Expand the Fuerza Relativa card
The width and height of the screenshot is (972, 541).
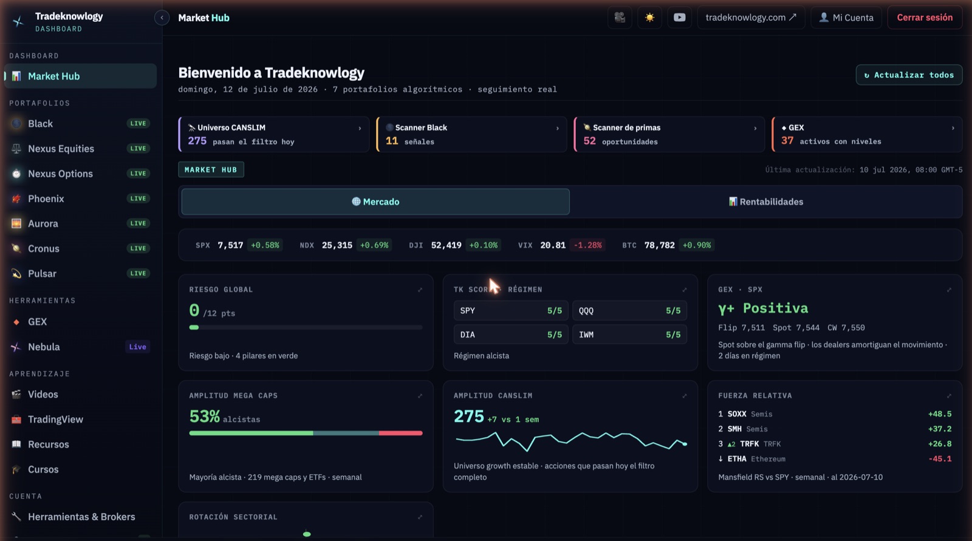click(x=949, y=396)
